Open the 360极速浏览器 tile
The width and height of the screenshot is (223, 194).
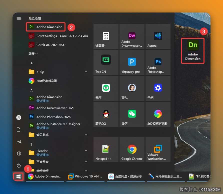click(x=158, y=114)
